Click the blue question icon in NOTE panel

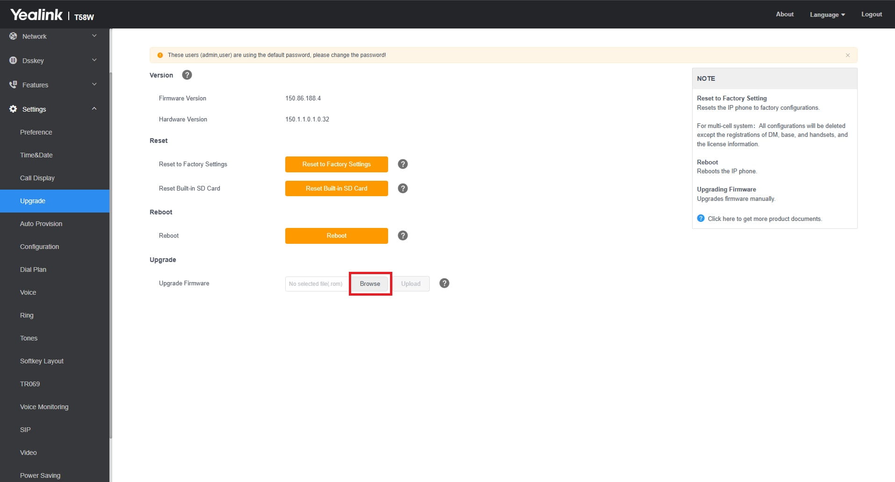tap(700, 218)
